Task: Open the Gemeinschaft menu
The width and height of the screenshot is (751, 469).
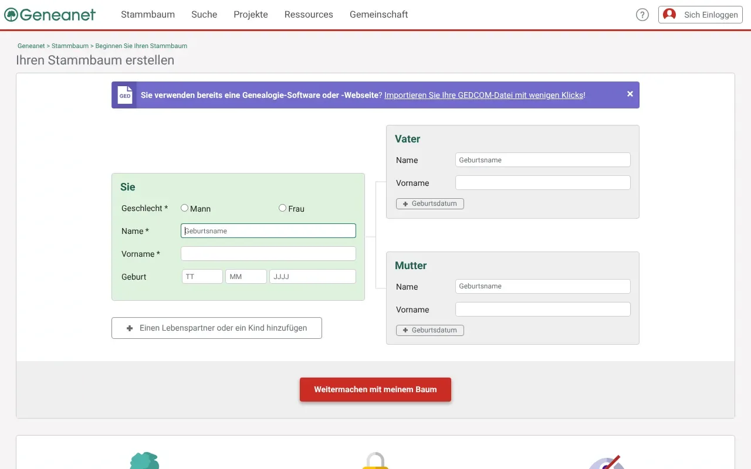Action: coord(378,15)
